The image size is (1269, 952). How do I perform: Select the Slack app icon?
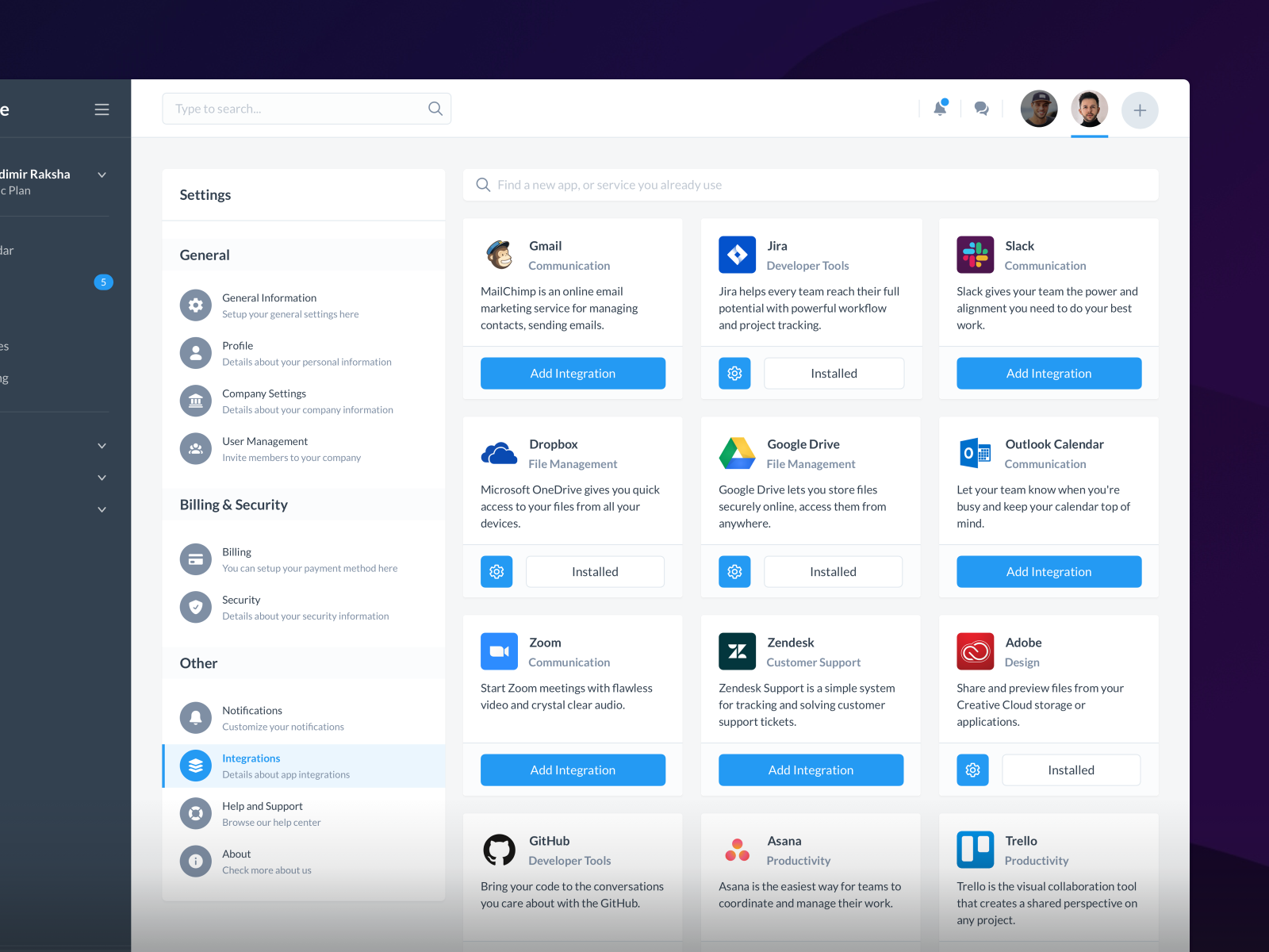(x=975, y=255)
